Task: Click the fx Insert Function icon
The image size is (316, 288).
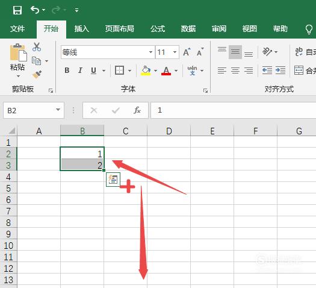Action: click(137, 110)
